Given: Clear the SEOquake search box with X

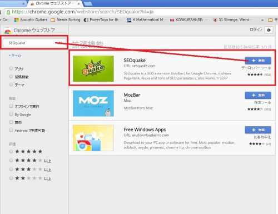Looking at the screenshot, I should pyautogui.click(x=60, y=43).
